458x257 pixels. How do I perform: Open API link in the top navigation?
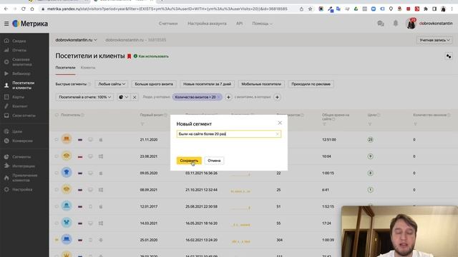tap(239, 24)
